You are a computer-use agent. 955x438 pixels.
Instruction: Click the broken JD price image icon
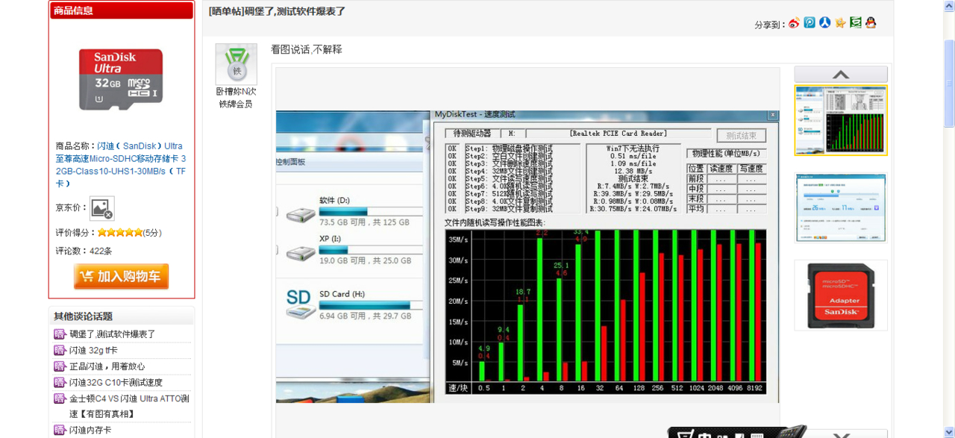tap(102, 208)
